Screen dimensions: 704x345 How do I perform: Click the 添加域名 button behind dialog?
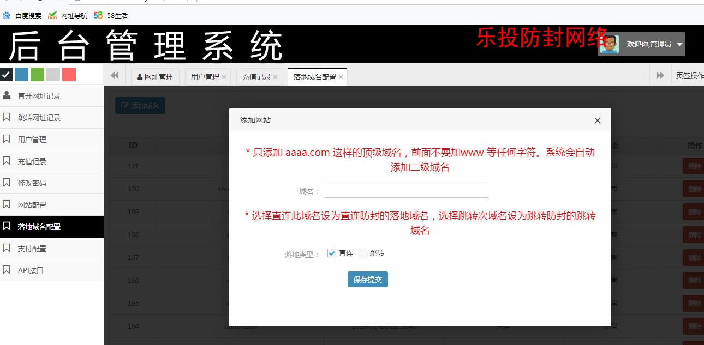pyautogui.click(x=140, y=106)
